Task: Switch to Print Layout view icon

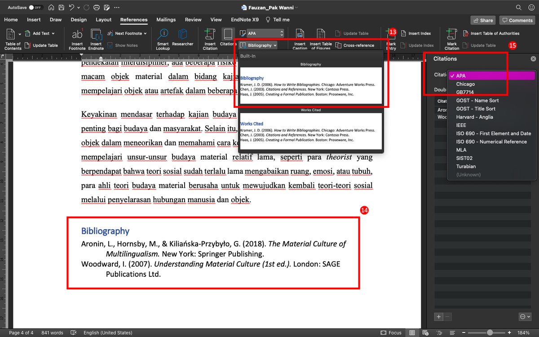Action: 412,333
